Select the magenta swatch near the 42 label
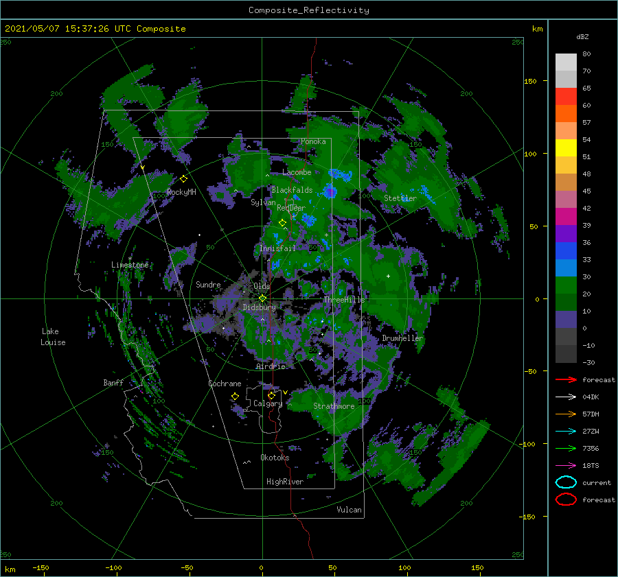The width and height of the screenshot is (618, 577). click(x=566, y=216)
